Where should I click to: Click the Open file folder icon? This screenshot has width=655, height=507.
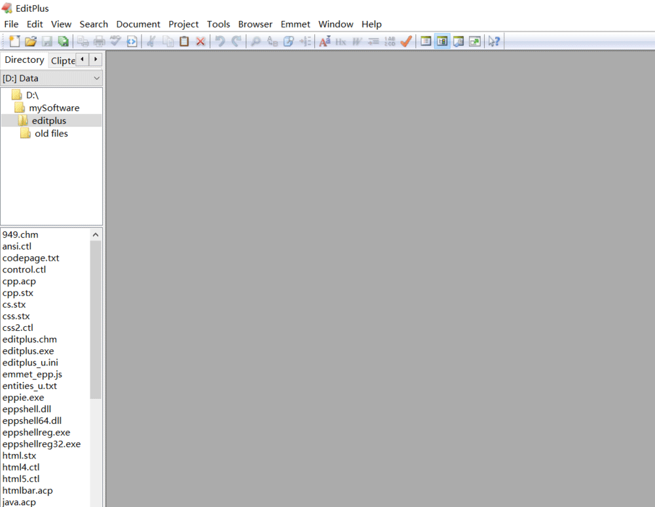(30, 41)
